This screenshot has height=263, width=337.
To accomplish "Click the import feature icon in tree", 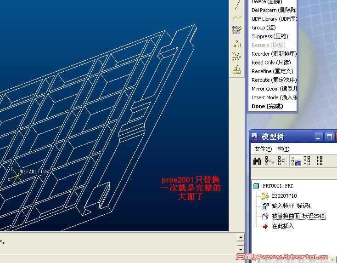I will (265, 206).
